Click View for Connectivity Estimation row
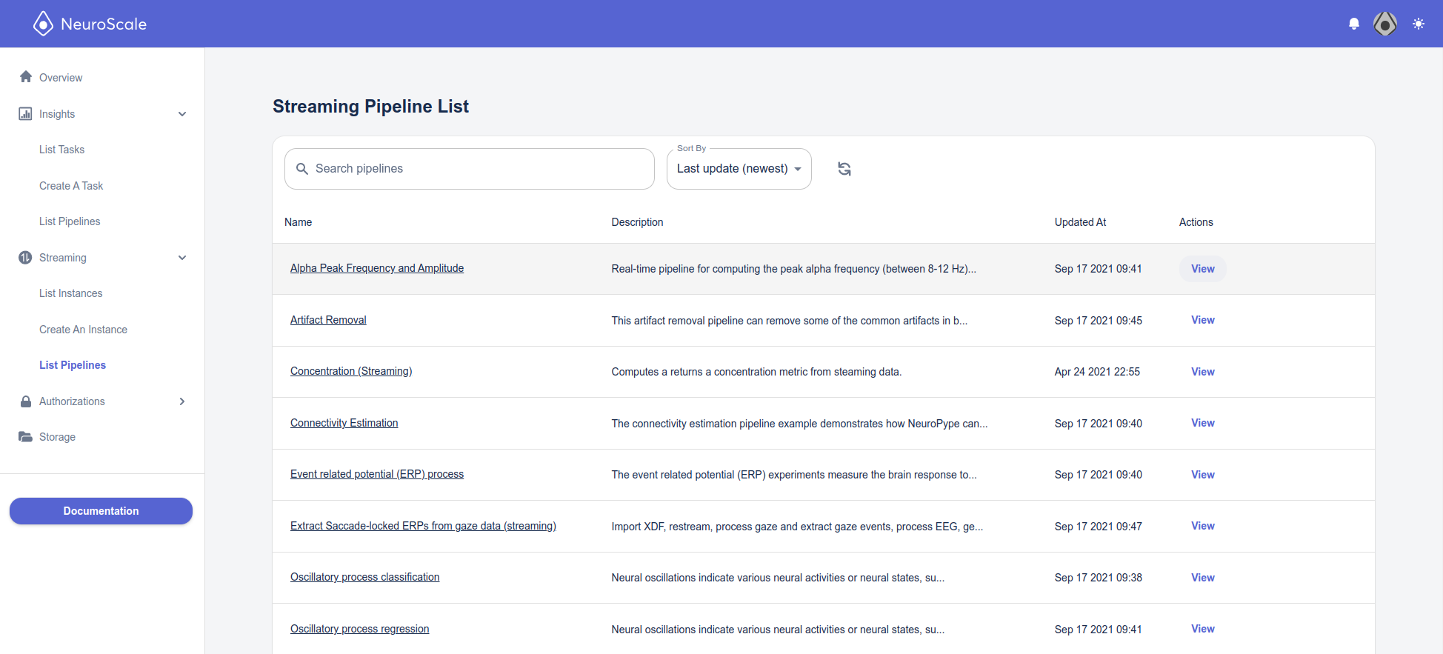The image size is (1443, 654). click(1202, 423)
